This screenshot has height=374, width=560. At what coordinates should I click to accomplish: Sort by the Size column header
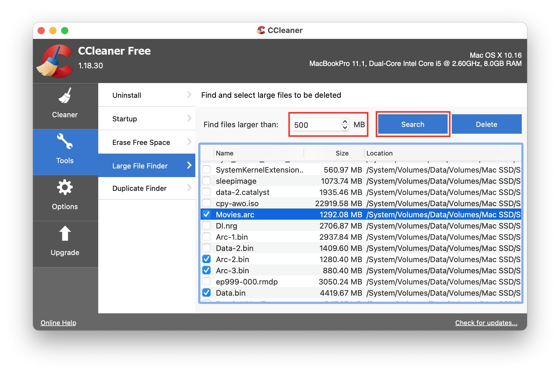pos(334,153)
